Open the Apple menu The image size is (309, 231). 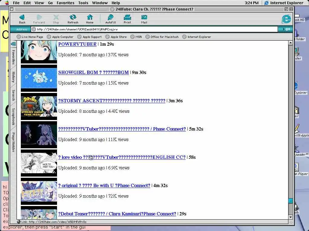point(7,3)
